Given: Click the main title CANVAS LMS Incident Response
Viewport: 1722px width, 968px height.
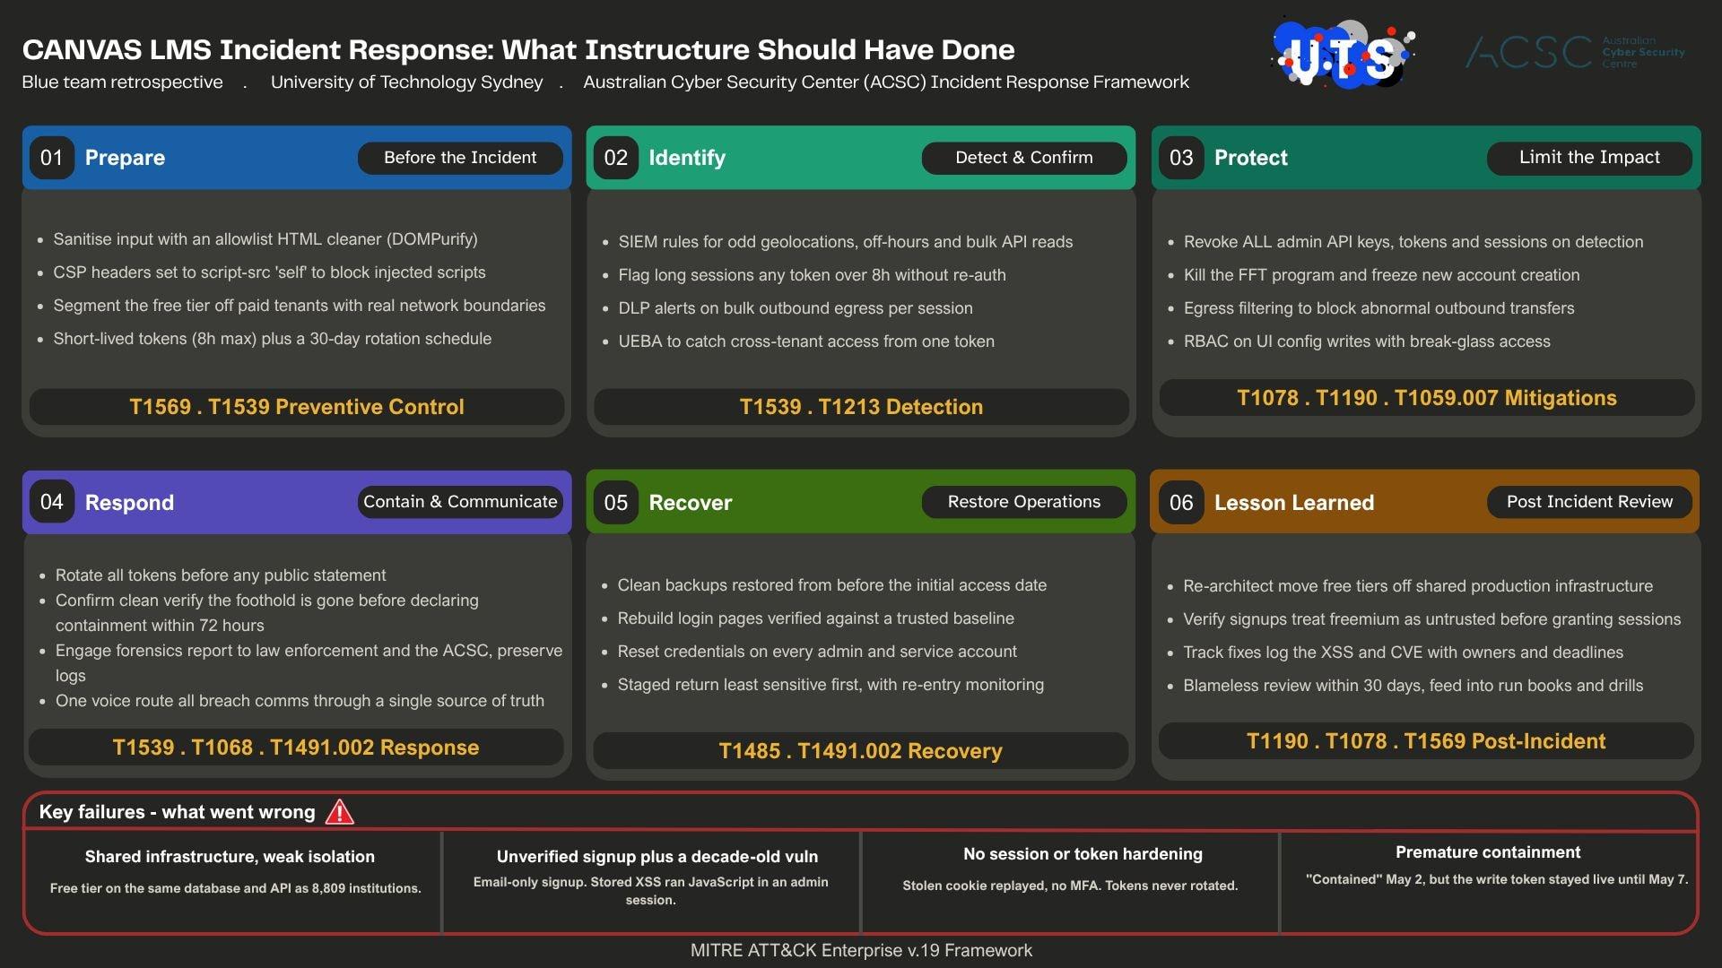Looking at the screenshot, I should pyautogui.click(x=518, y=49).
